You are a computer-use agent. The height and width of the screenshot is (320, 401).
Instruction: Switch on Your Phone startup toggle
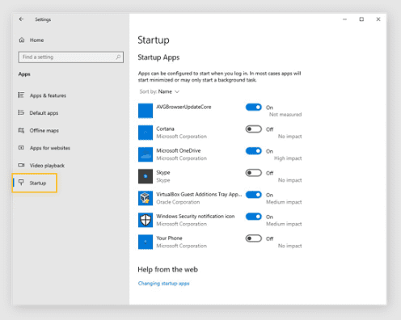tap(254, 238)
